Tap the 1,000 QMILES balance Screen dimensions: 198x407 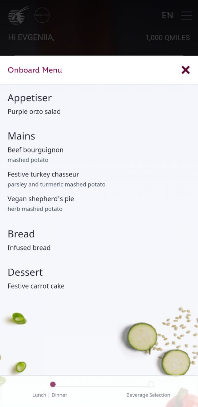click(x=168, y=38)
